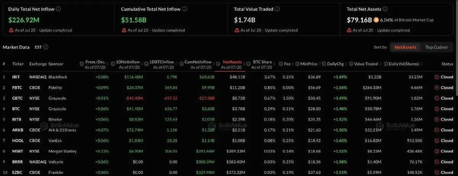458x176 pixels.
Task: Click the -$27.38B cumulative inflow cell
Action: pos(206,98)
